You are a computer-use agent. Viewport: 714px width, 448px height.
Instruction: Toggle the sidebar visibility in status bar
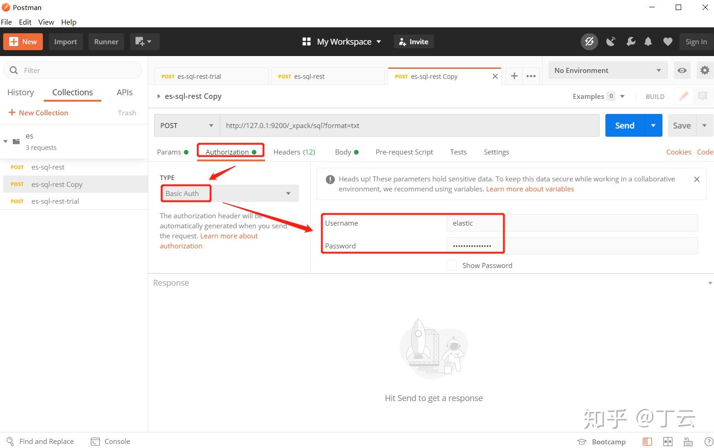(647, 441)
